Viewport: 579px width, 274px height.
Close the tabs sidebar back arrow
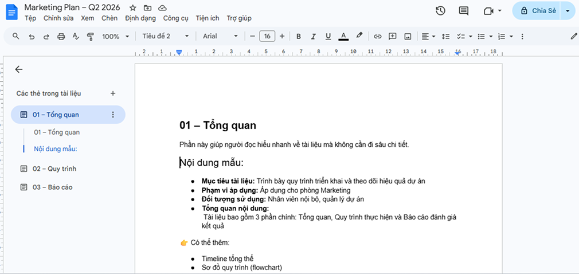point(18,69)
